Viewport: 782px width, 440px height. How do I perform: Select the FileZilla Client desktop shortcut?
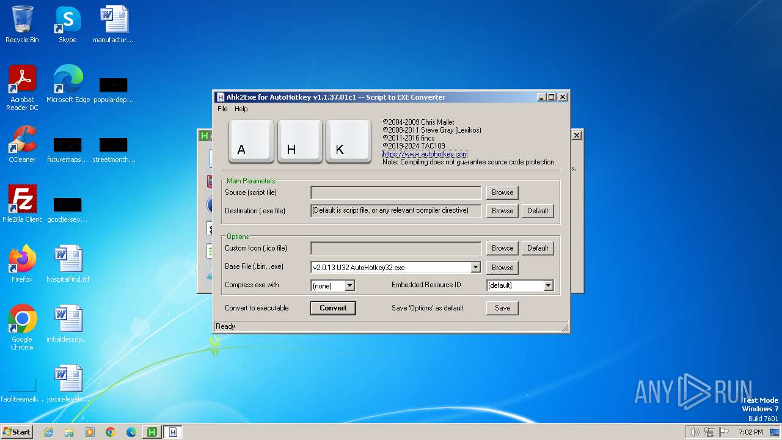coord(22,204)
